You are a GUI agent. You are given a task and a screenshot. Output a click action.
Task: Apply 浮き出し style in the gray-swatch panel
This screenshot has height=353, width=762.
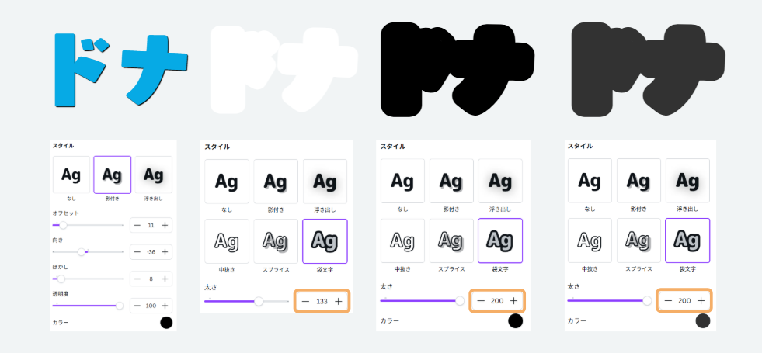(687, 181)
